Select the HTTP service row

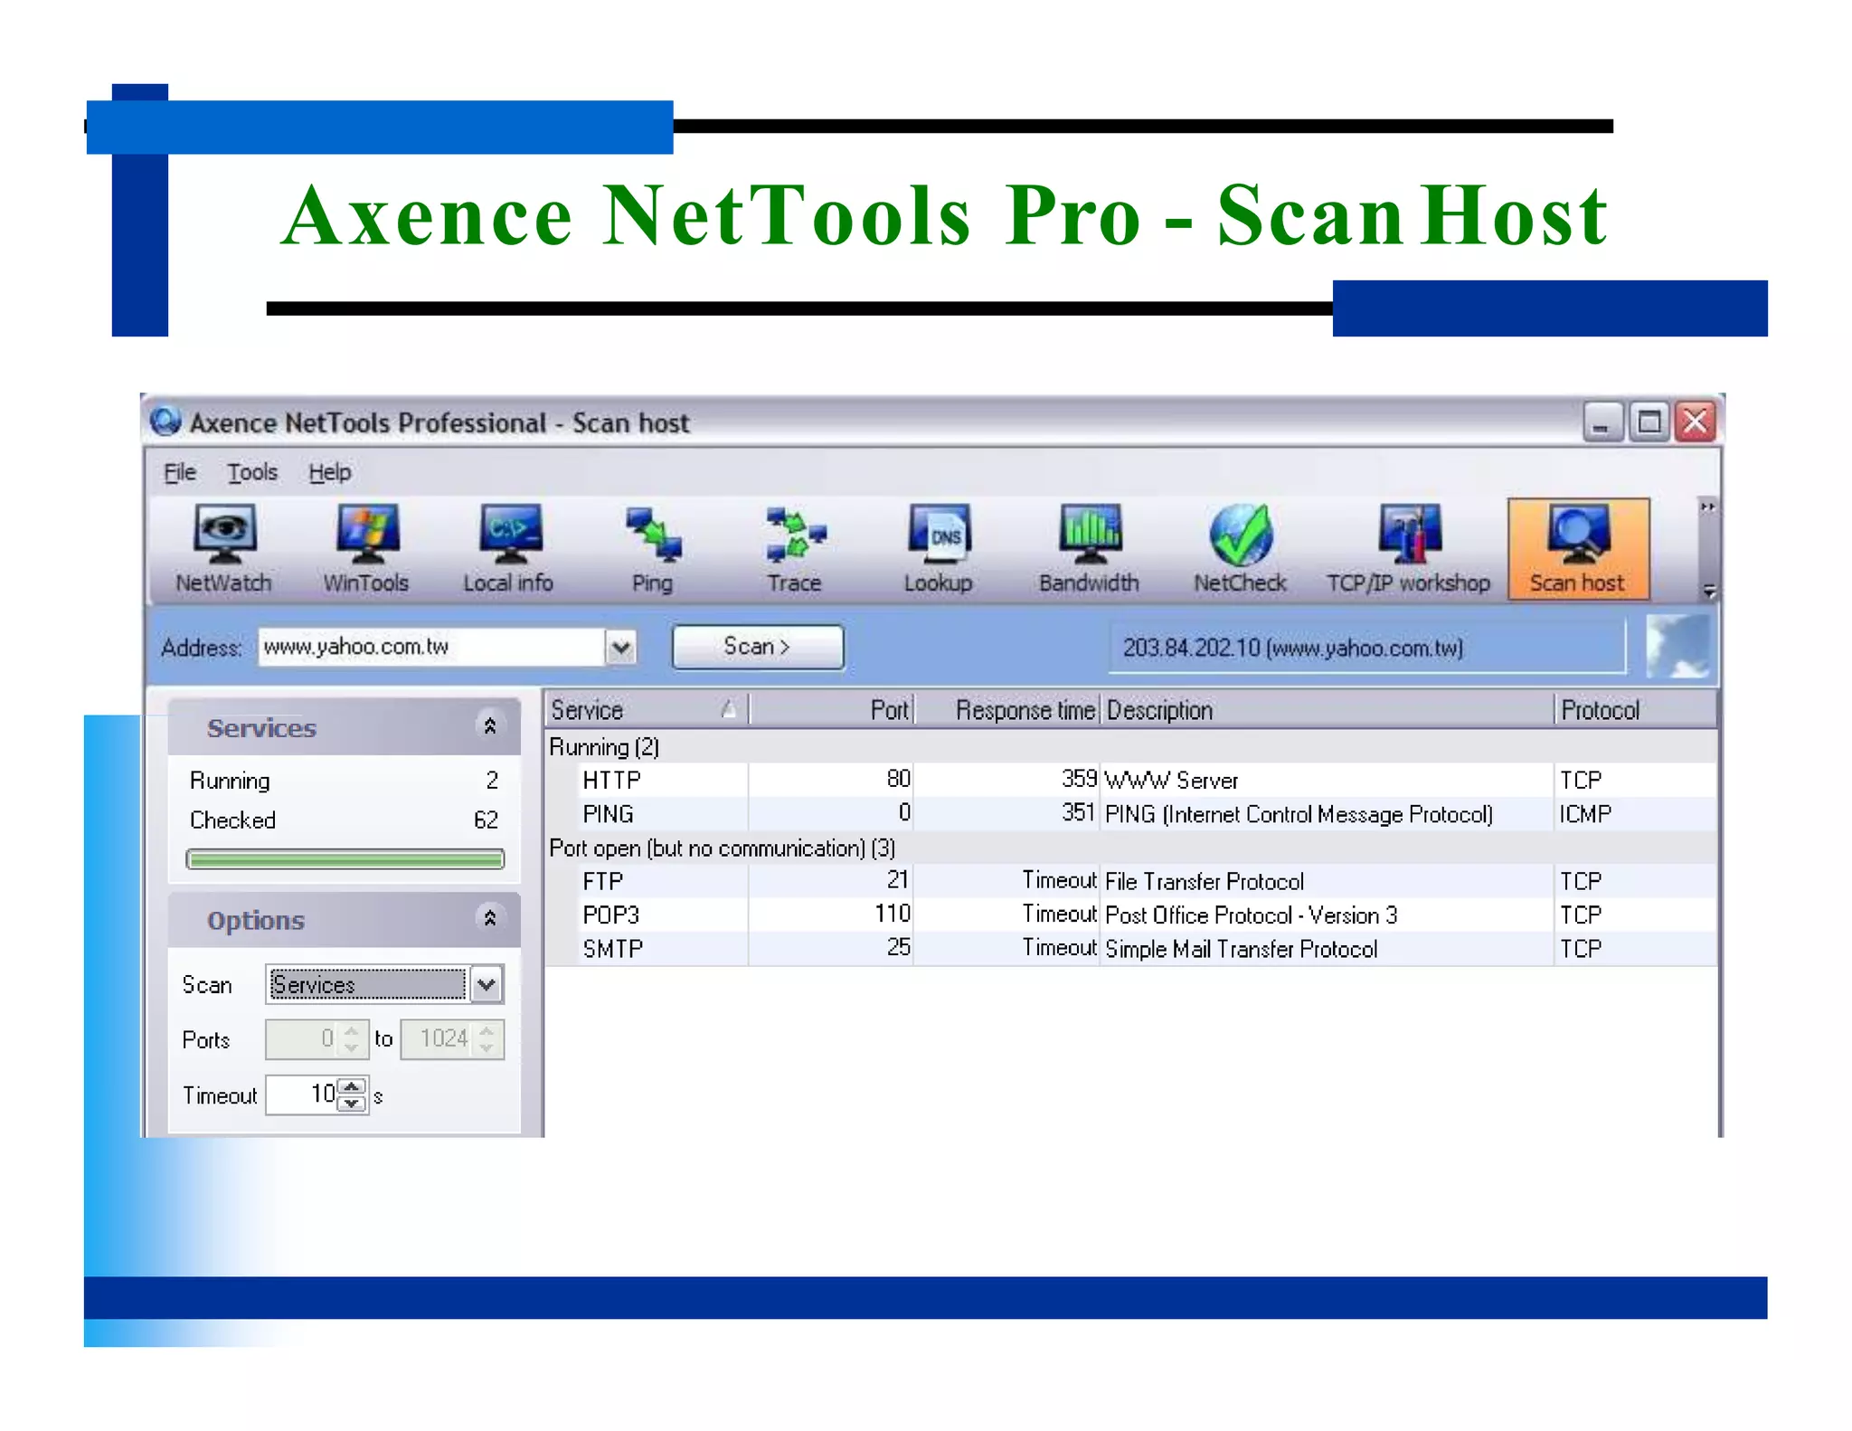(x=1130, y=780)
